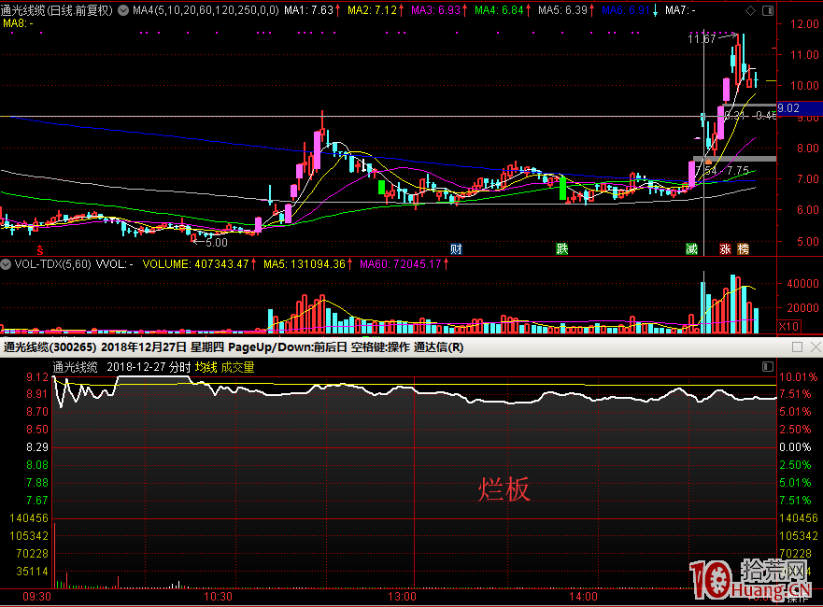Select the magenta MA3: 6.93 value

pos(435,10)
